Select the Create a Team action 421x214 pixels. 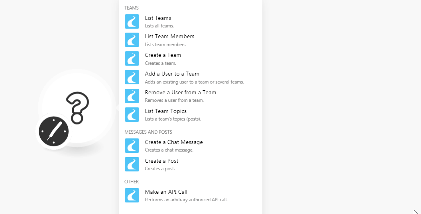pyautogui.click(x=163, y=55)
